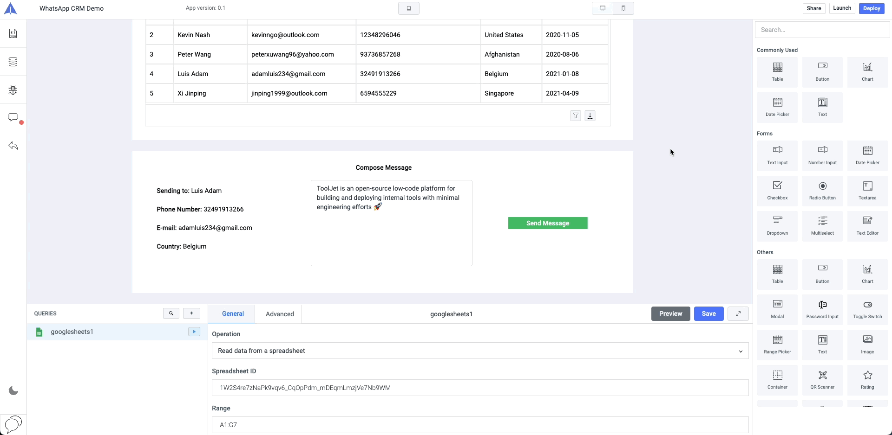Click the Inspector page icon in sidebar
Viewport: 892px width, 435px height.
coord(13,33)
